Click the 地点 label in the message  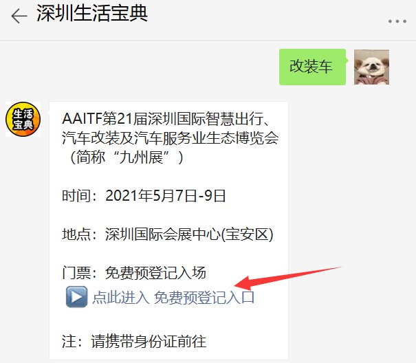(x=76, y=234)
